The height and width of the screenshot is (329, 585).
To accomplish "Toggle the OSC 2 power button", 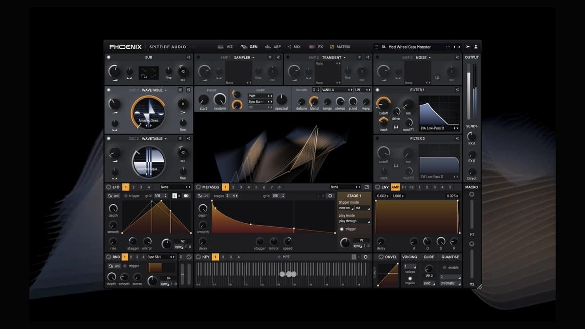I will click(x=108, y=139).
